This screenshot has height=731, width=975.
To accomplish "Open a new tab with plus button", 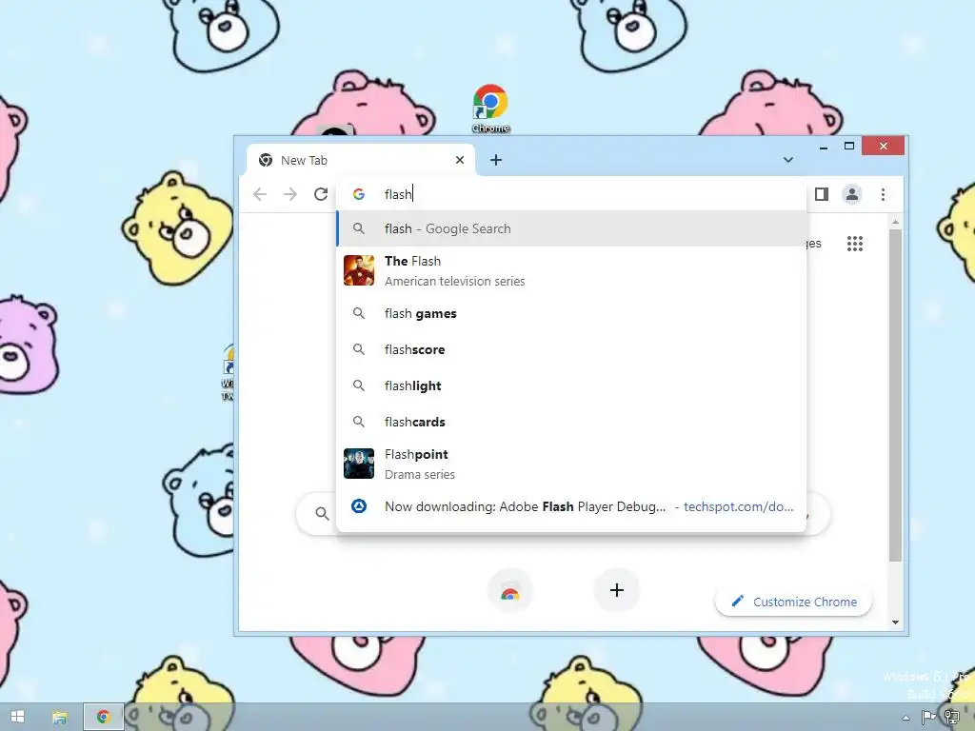I will point(495,160).
